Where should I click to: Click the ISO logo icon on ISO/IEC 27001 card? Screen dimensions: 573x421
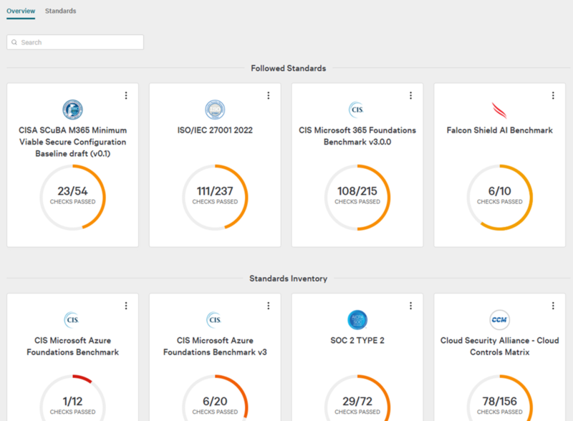[x=215, y=110]
